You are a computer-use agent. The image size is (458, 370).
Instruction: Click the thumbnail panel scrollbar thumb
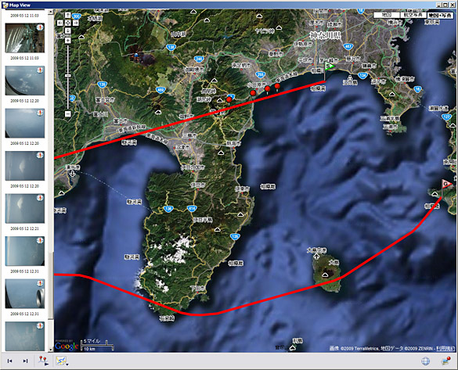51,286
